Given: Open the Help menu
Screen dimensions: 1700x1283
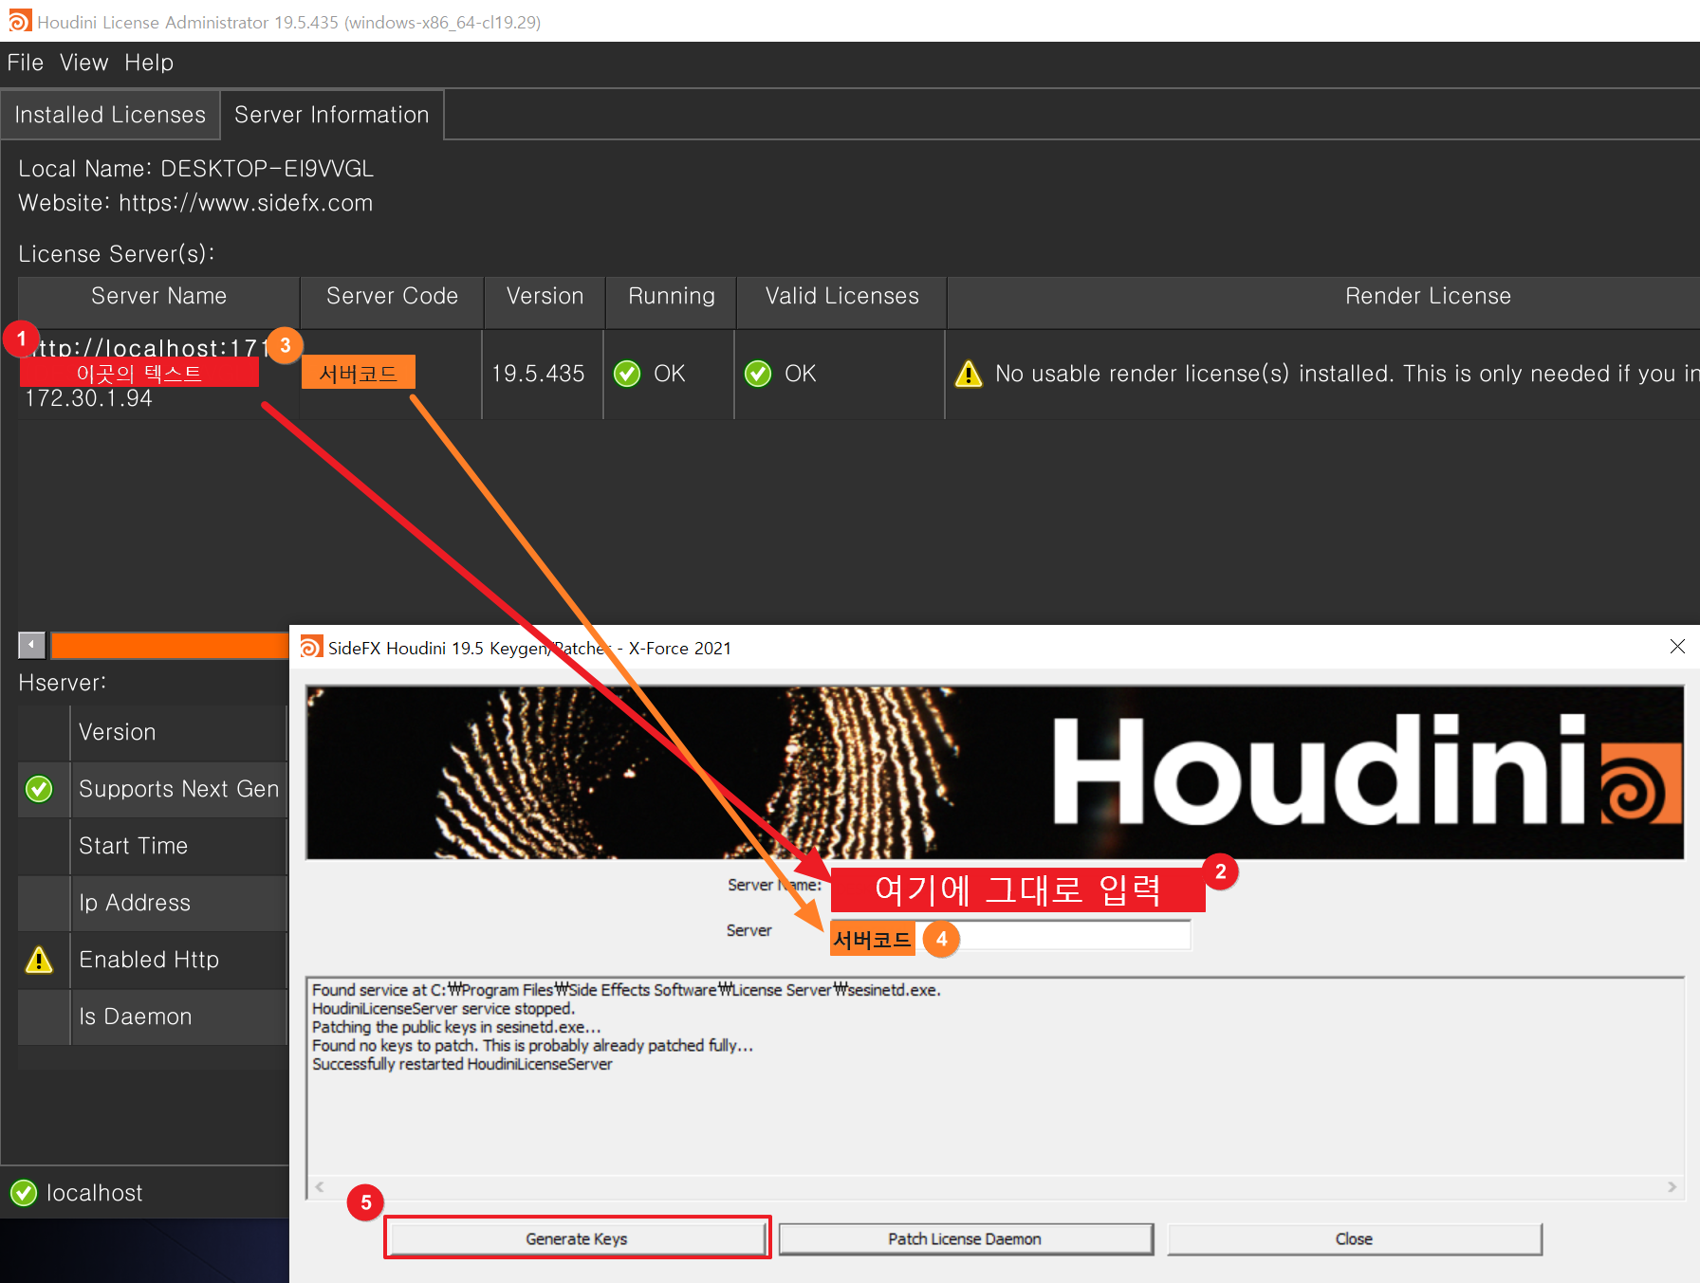Looking at the screenshot, I should point(149,63).
